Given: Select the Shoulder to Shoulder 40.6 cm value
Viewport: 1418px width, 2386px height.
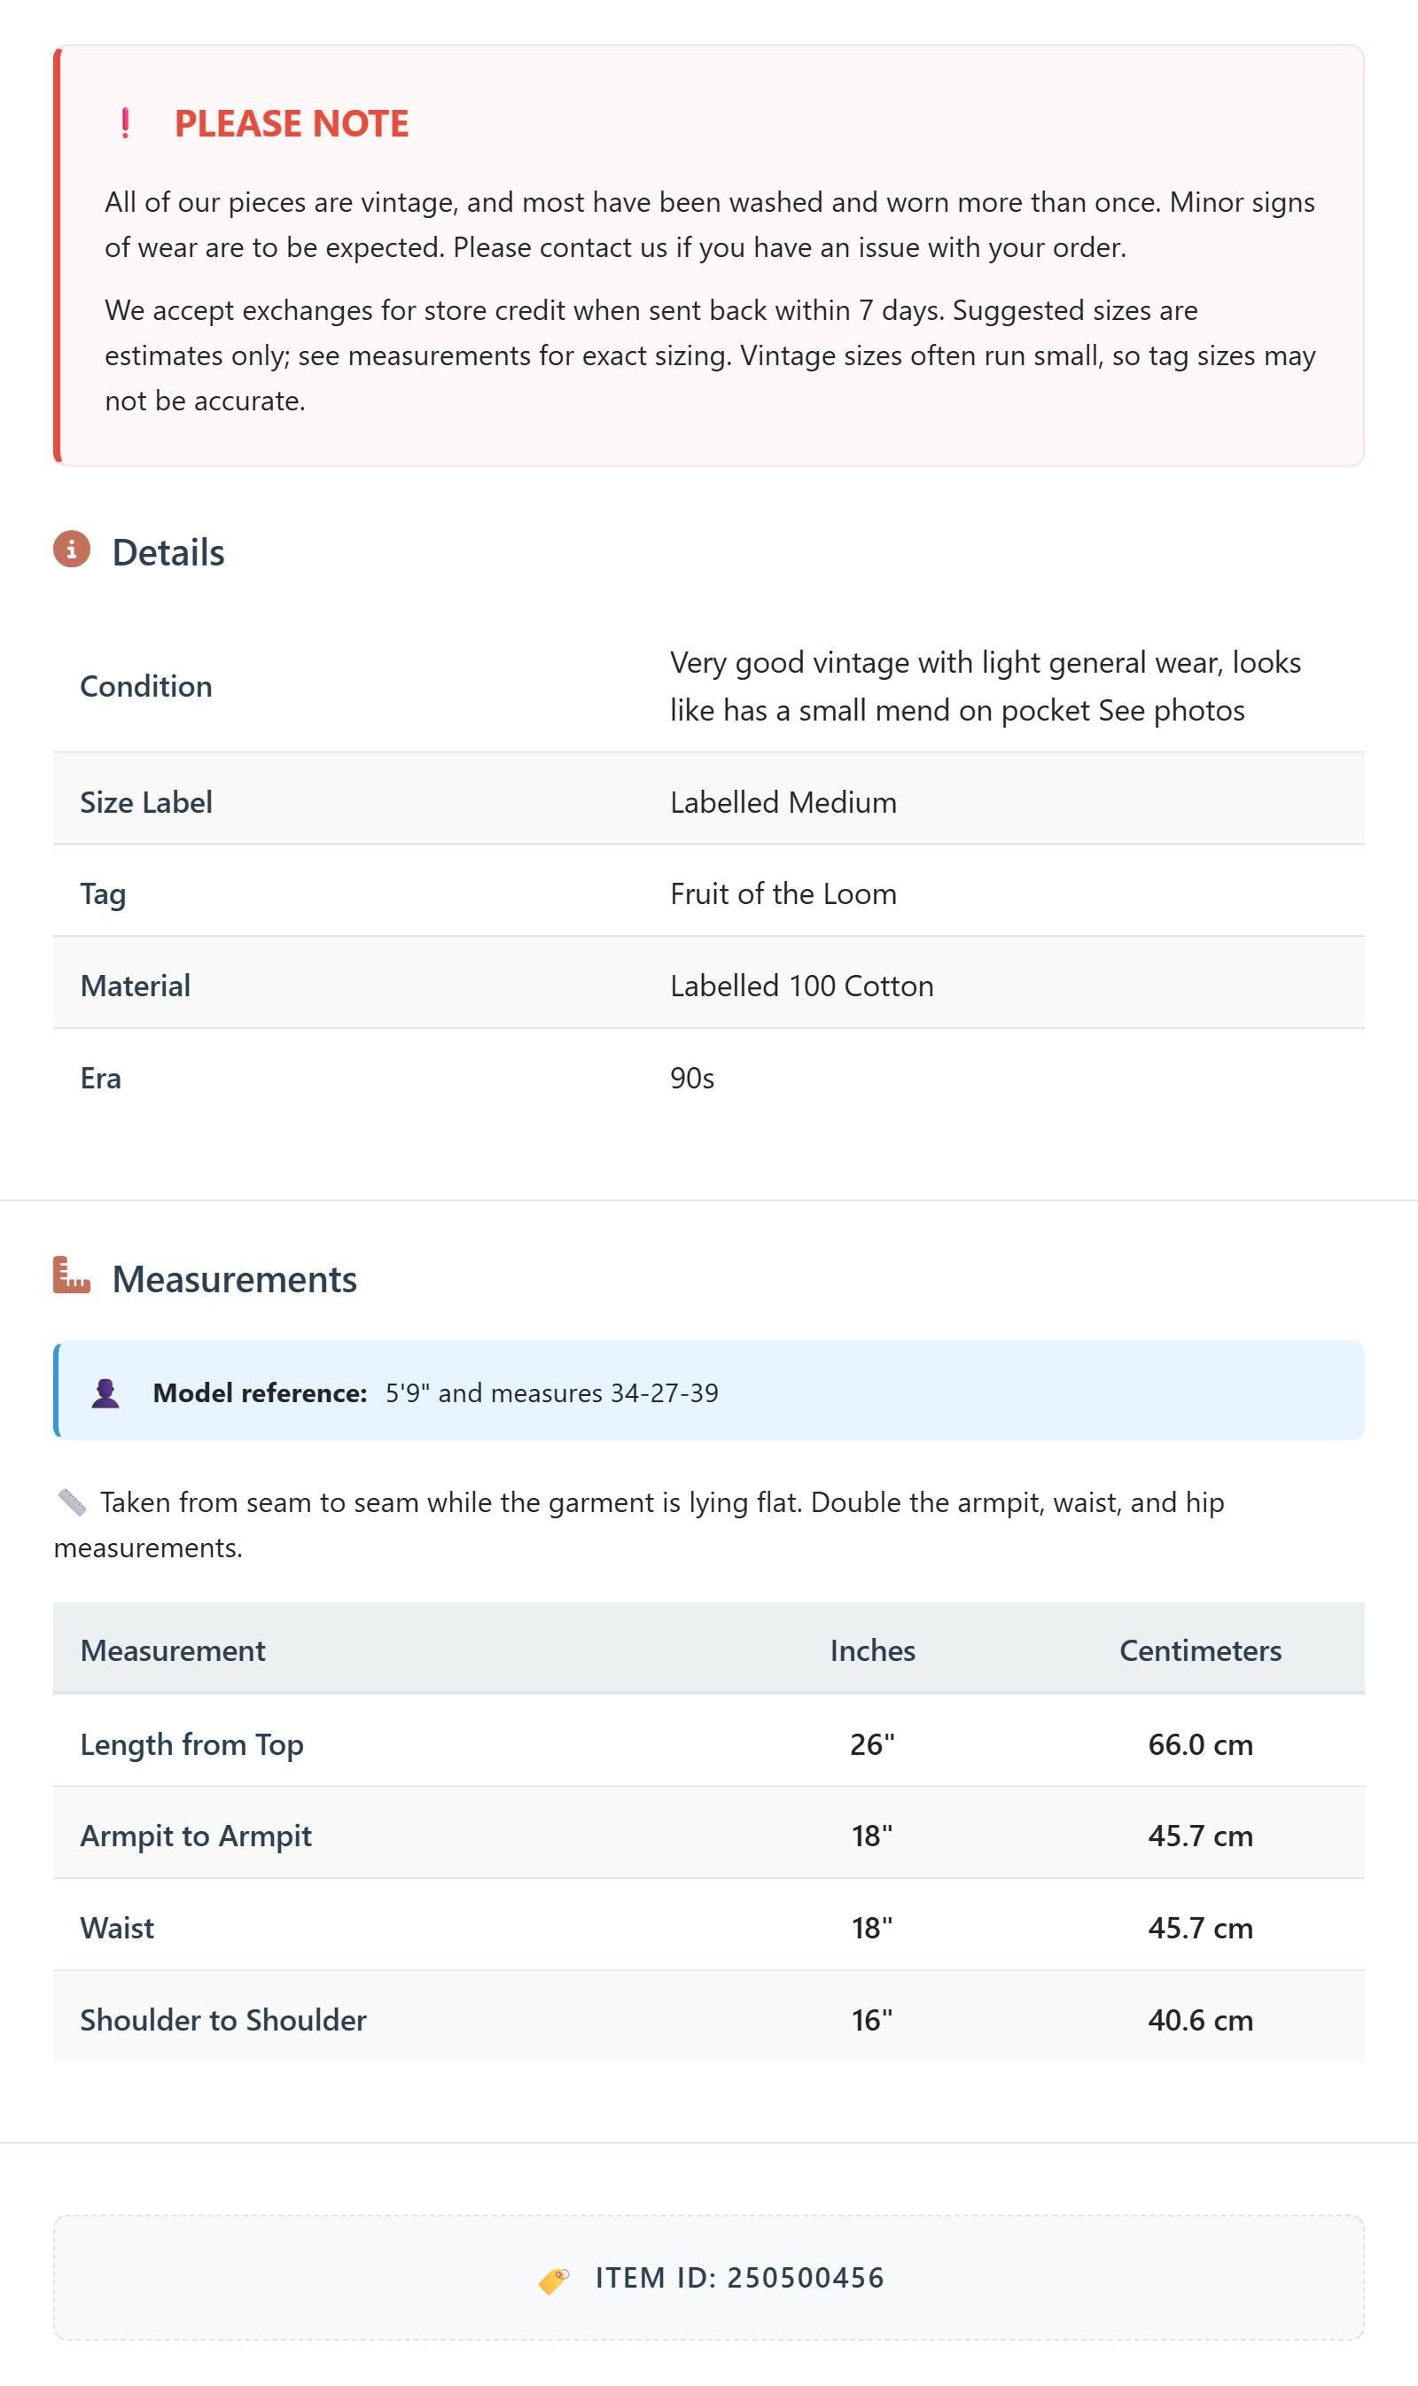Looking at the screenshot, I should (1200, 2019).
